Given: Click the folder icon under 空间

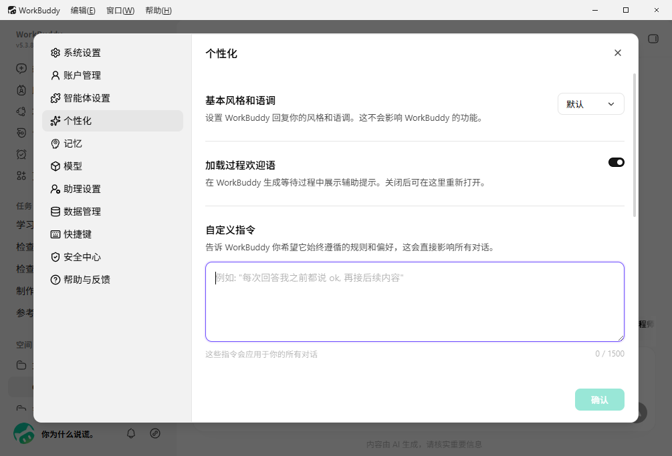Looking at the screenshot, I should pyautogui.click(x=21, y=365).
